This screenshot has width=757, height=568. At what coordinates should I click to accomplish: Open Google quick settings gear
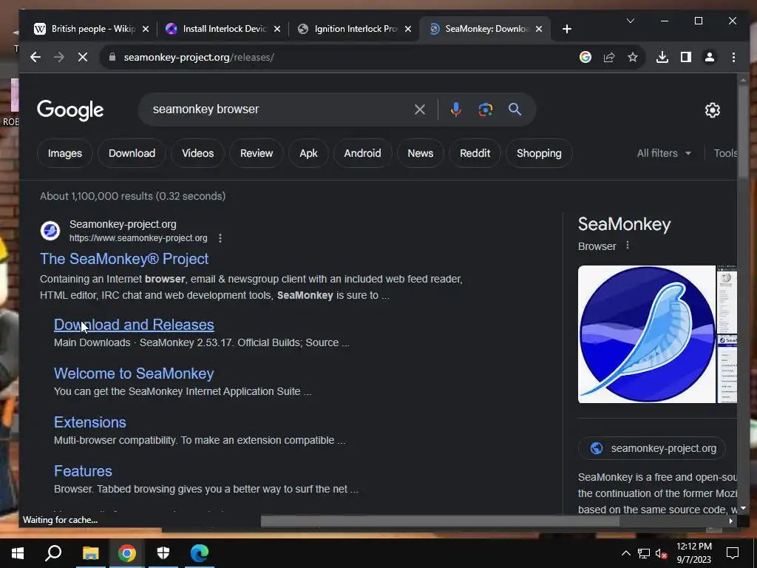(712, 110)
